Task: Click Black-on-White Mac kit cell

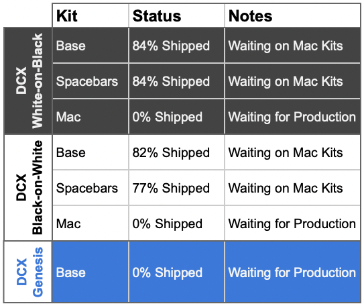Action: (90, 223)
